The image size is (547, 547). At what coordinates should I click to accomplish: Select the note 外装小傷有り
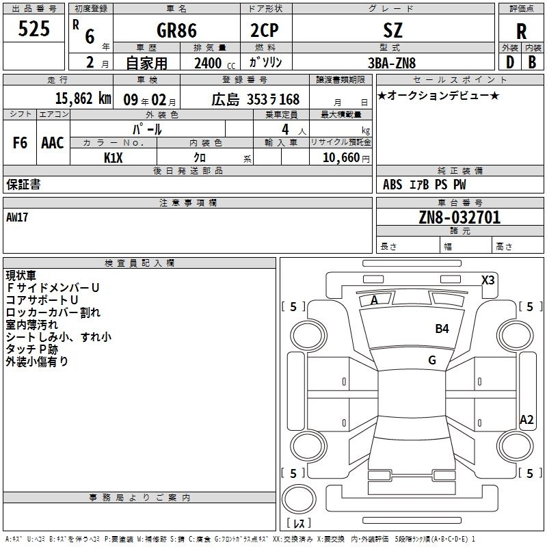(37, 362)
